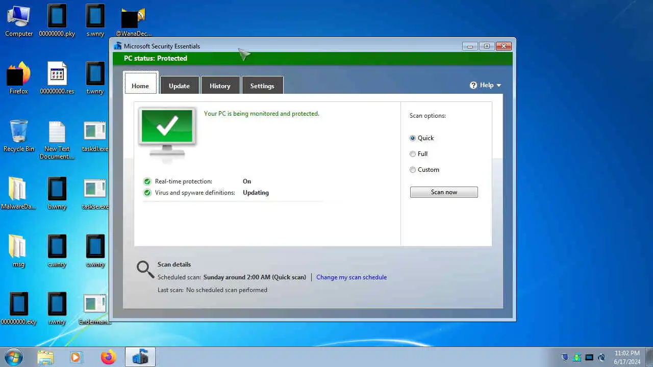Screen dimensions: 653x367
Task: Click the Firefox desktop shortcut
Action: point(19,78)
